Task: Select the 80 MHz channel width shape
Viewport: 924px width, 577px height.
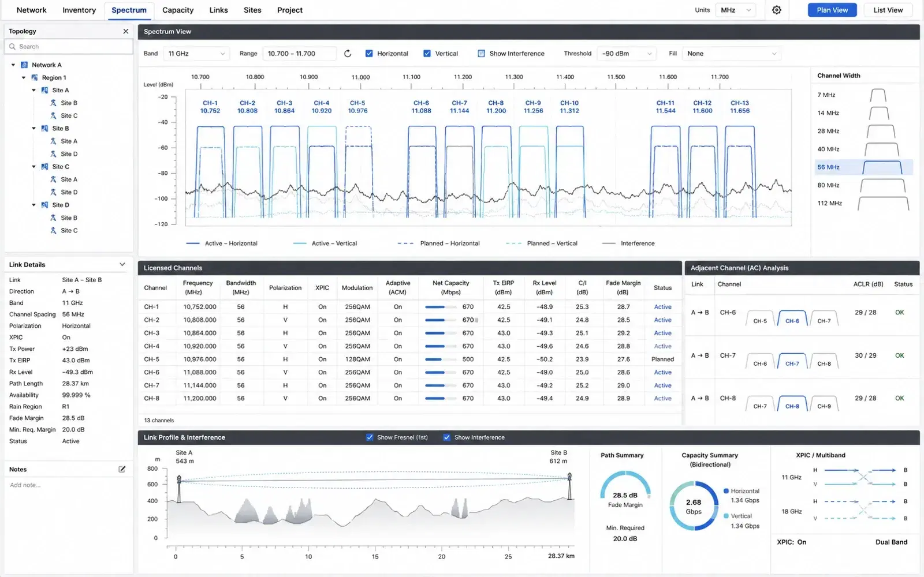Action: 883,185
